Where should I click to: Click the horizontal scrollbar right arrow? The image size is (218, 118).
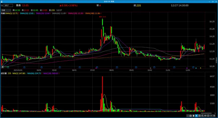point(215,113)
